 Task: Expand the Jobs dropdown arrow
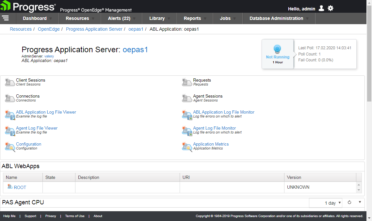coord(235,19)
